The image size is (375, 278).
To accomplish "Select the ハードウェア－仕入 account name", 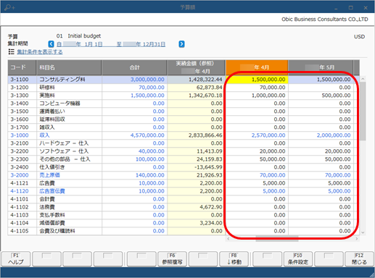I will (x=64, y=143).
